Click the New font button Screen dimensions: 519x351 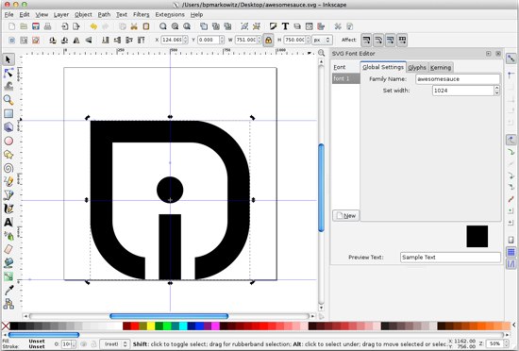[x=346, y=216]
